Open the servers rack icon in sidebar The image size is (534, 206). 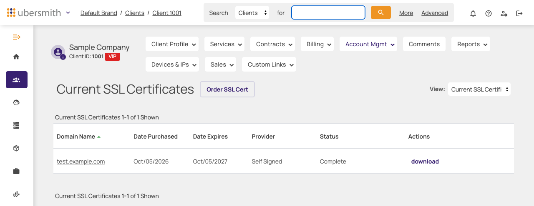pos(17,125)
